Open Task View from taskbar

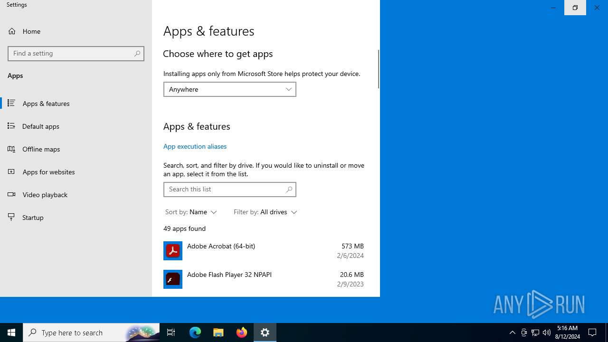171,332
